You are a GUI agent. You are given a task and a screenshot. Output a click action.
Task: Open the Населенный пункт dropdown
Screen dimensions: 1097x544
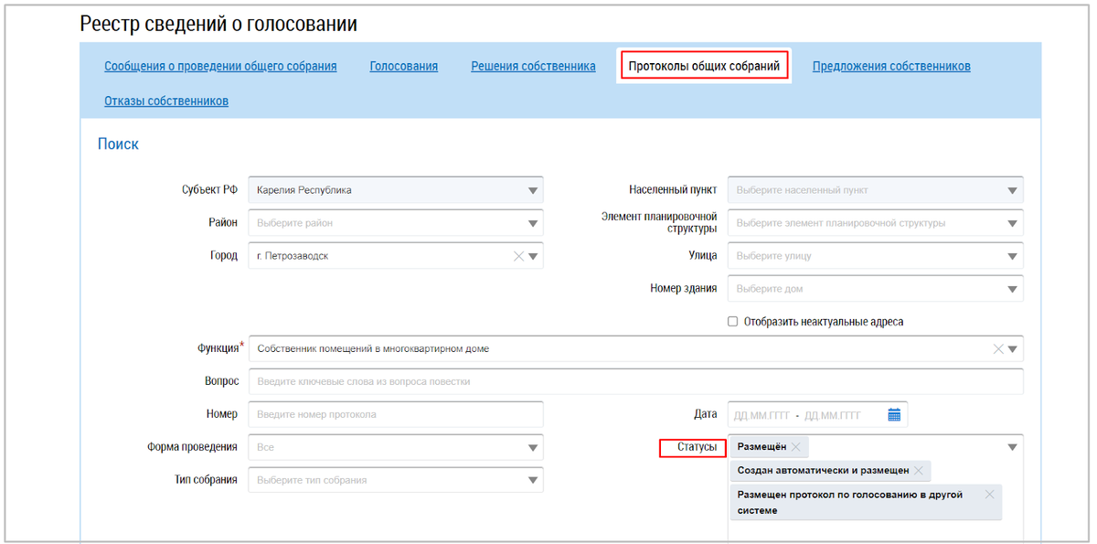tap(1012, 191)
